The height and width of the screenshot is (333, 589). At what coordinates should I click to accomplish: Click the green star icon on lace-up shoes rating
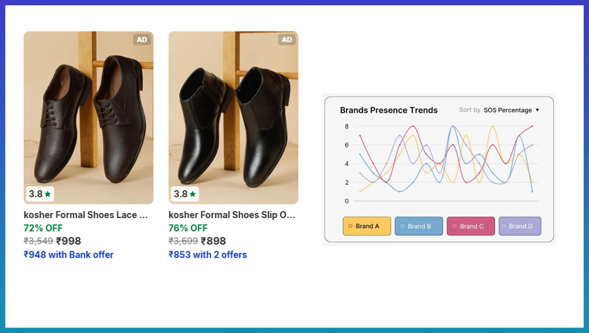(x=48, y=194)
